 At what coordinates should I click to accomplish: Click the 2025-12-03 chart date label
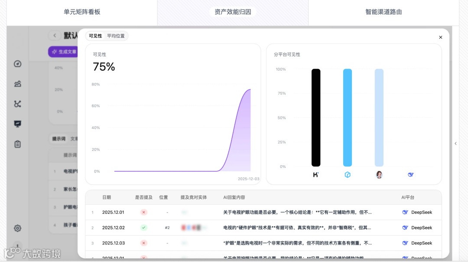click(248, 179)
